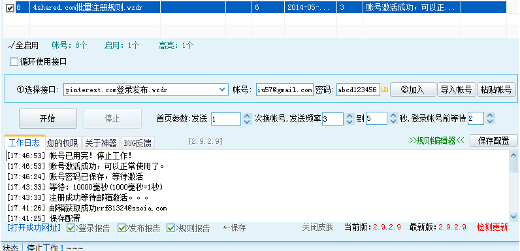Click the 登录帐号前等待 input showing 2
The height and width of the screenshot is (251, 520).
coord(476,119)
